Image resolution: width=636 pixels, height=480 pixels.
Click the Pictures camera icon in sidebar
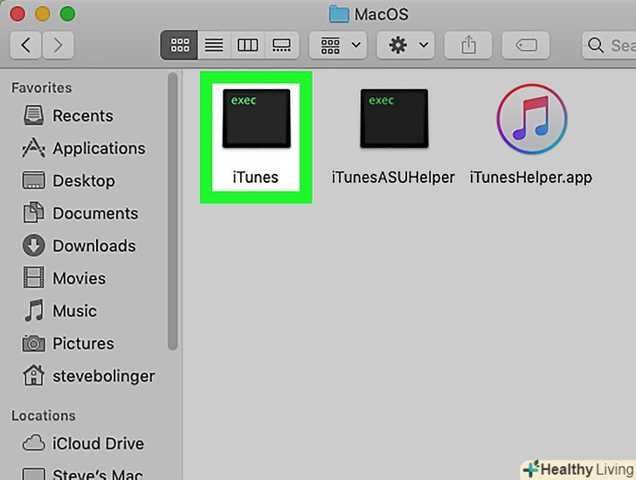point(34,344)
